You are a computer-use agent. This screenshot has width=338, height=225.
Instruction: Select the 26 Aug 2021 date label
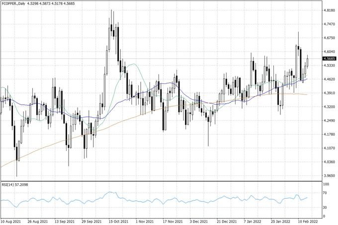[38, 221]
